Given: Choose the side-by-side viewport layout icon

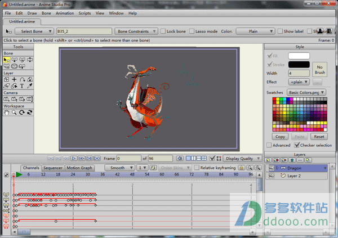Looking at the screenshot, I should 194,158.
